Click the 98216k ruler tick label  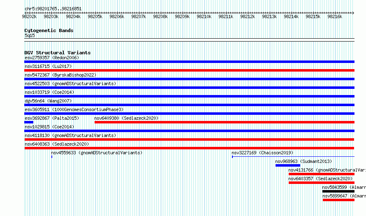coord(335,16)
